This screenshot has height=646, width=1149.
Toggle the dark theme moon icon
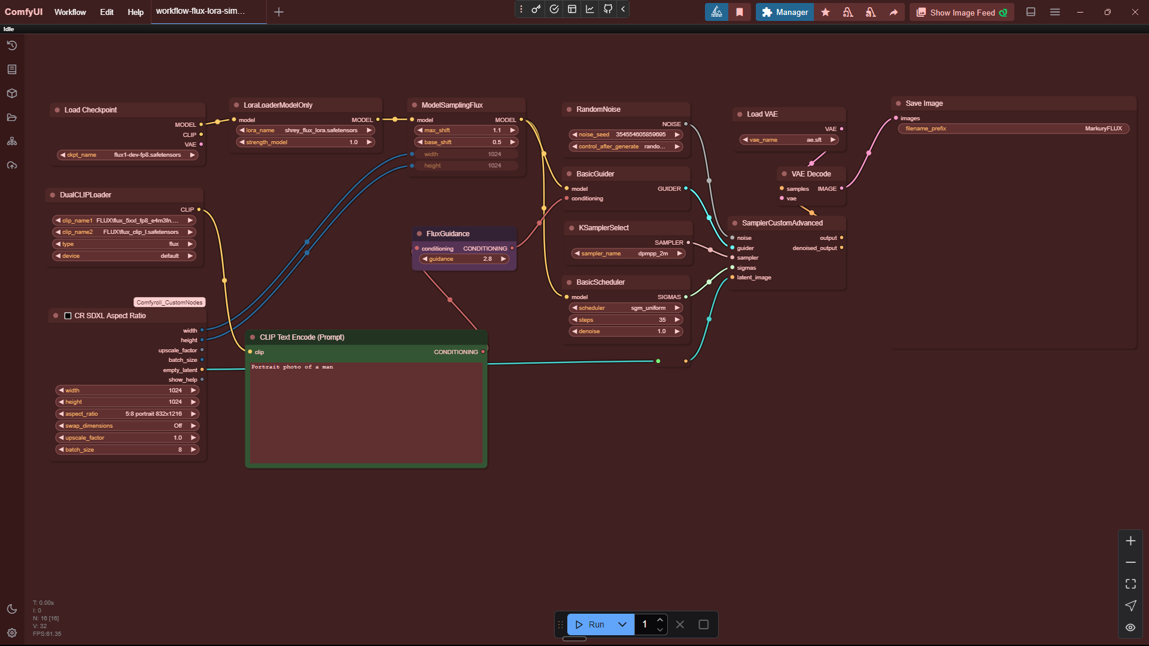12,609
